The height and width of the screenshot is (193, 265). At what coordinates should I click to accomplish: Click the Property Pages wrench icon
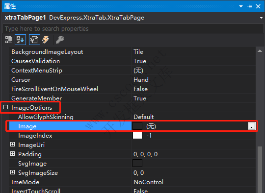coord(60,40)
